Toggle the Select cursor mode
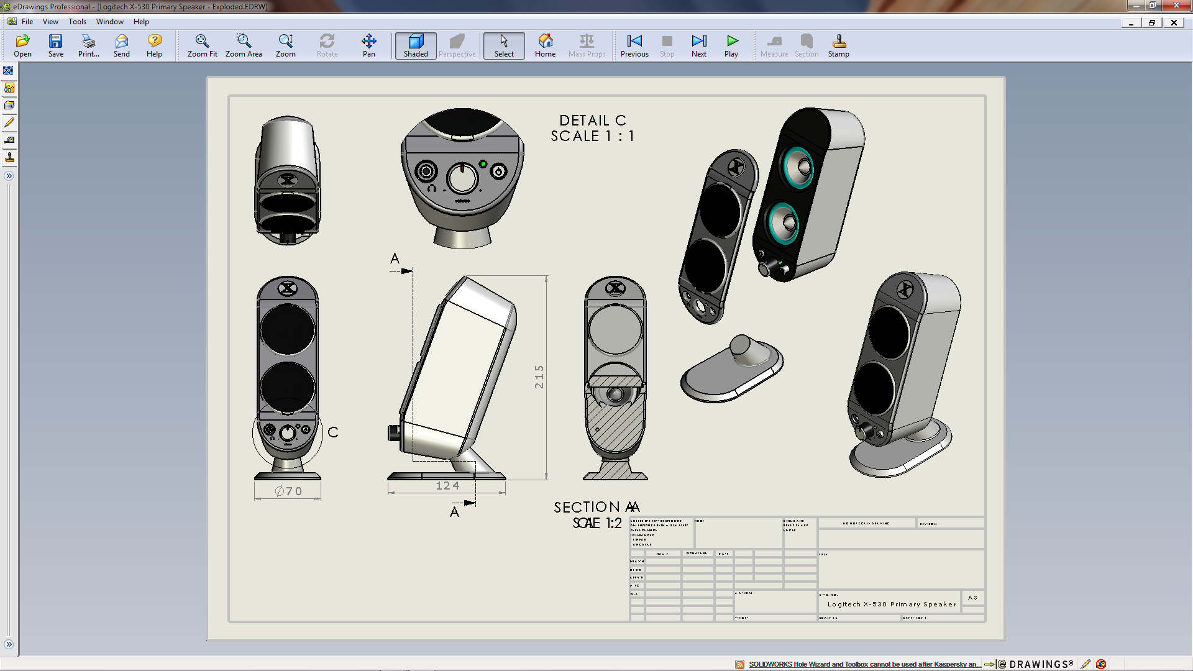This screenshot has width=1193, height=671. tap(504, 45)
